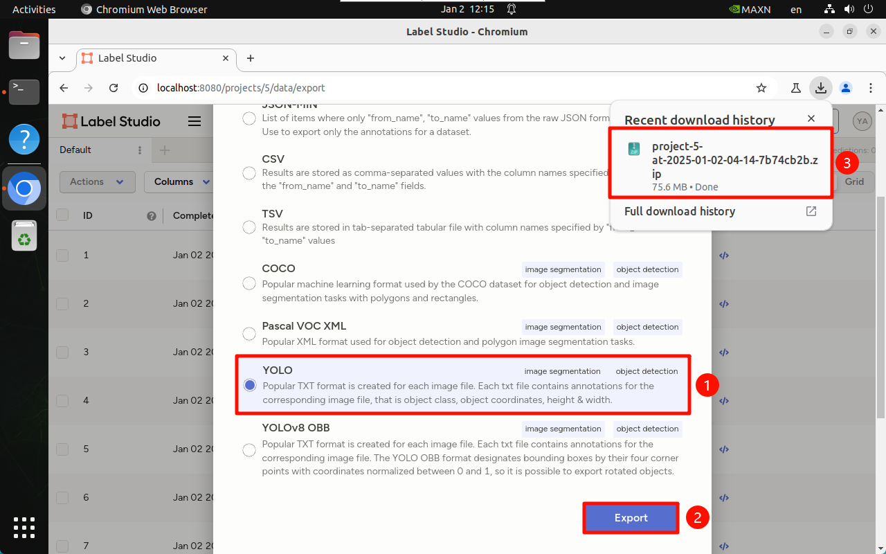Screen dimensions: 886x554
Task: Reload the current page
Action: pyautogui.click(x=114, y=88)
